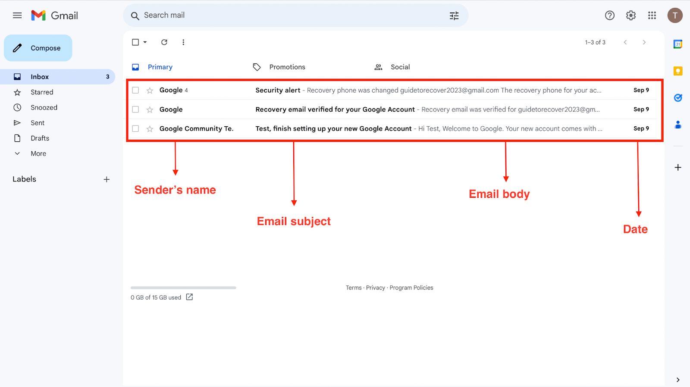Click the Compose button
Image resolution: width=690 pixels, height=387 pixels.
38,48
